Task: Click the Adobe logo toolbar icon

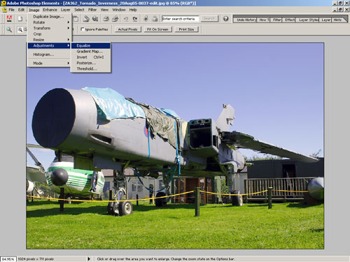Action: 9,19
